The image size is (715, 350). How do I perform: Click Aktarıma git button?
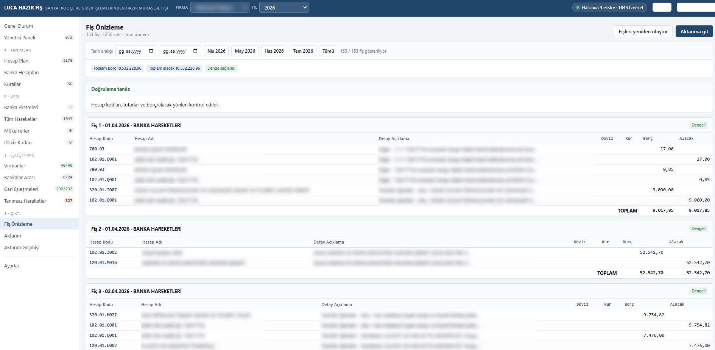694,31
